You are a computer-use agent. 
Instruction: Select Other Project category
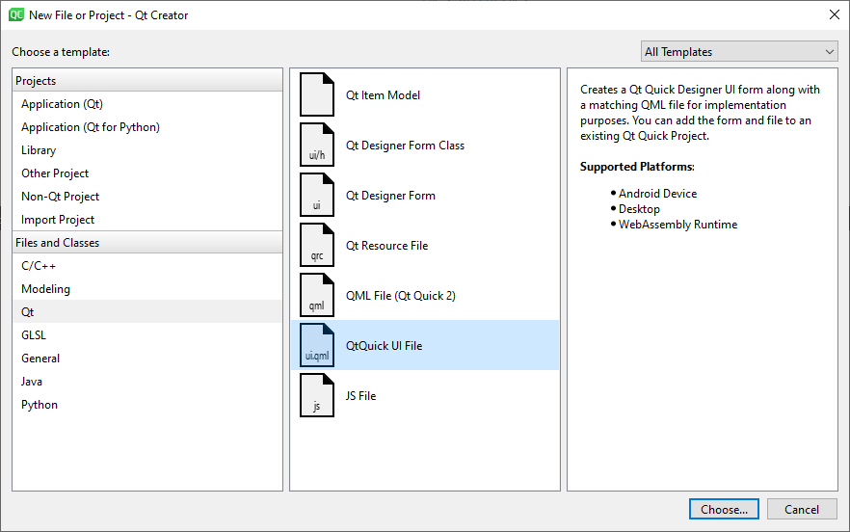pyautogui.click(x=147, y=173)
